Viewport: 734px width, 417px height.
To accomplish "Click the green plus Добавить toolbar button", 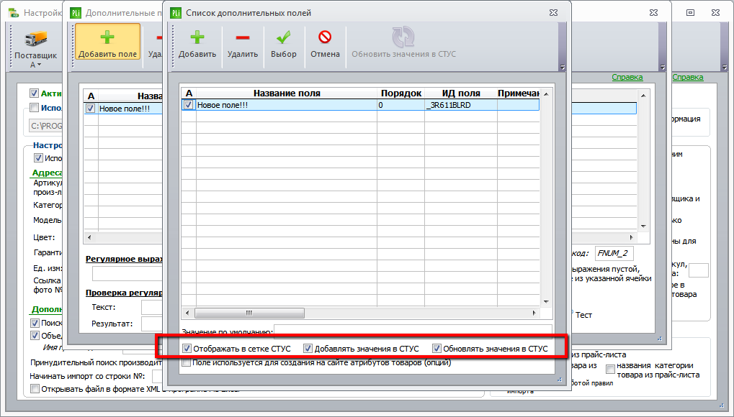I will (x=197, y=45).
